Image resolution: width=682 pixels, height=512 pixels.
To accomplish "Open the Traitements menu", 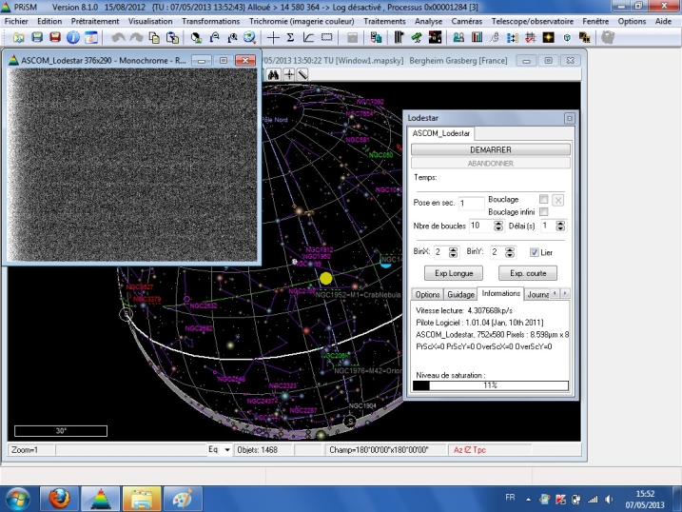I will coord(384,20).
